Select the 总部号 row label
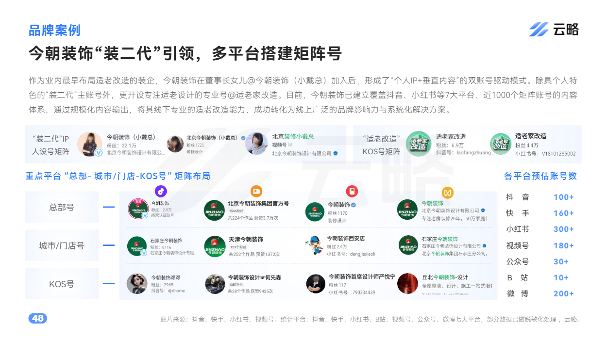Viewport: 607px width, 341px height. click(62, 207)
